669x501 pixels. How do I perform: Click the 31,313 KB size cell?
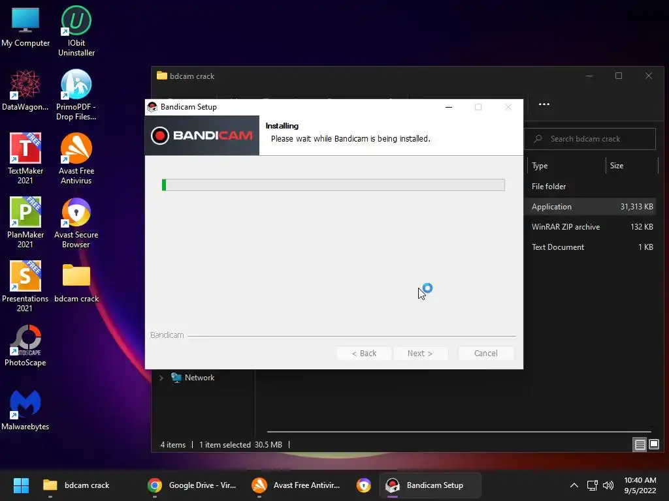(636, 207)
